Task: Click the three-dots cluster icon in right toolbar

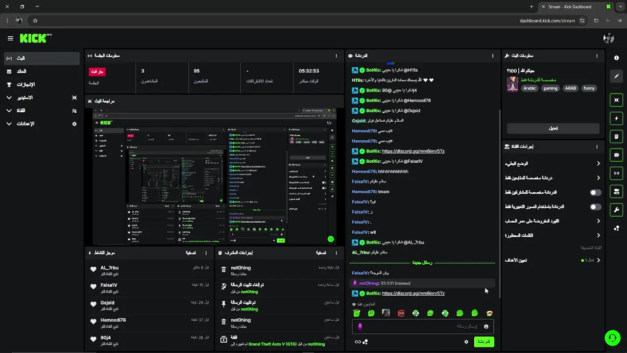Action: [616, 228]
